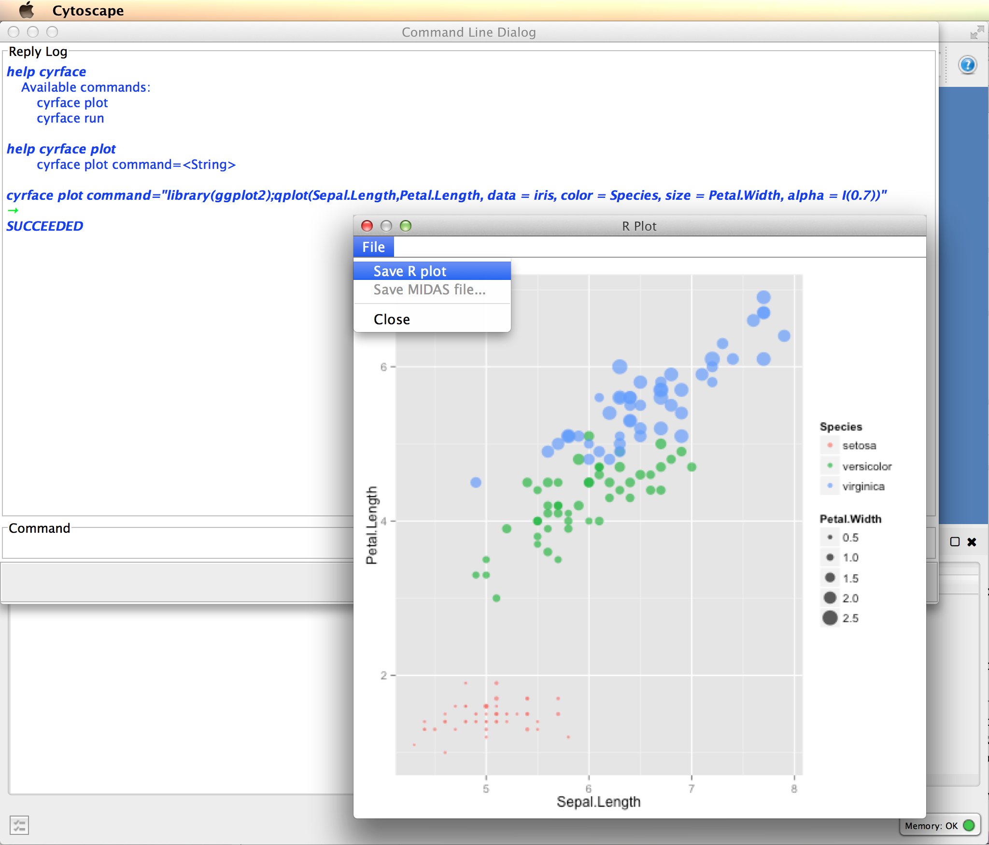Click the Command Line Dialog title bar
989x845 pixels.
tap(469, 32)
